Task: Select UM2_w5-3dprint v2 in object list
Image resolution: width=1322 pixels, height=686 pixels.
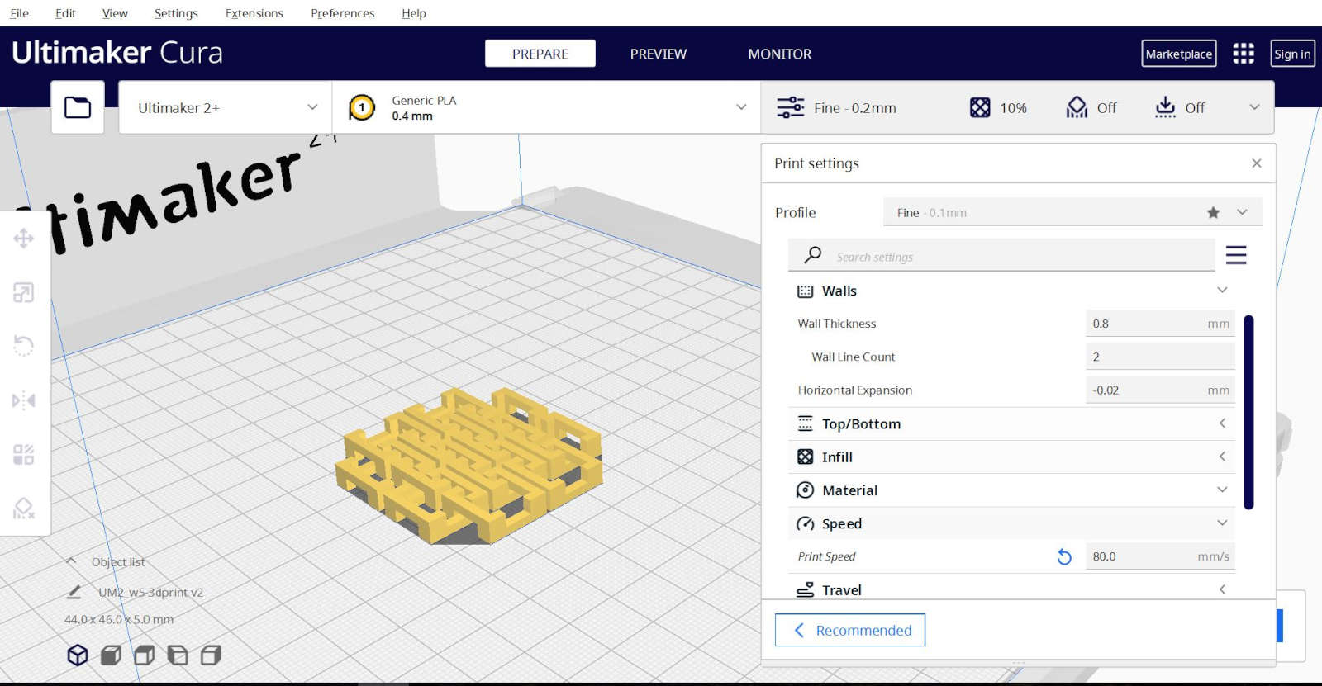Action: coord(150,592)
